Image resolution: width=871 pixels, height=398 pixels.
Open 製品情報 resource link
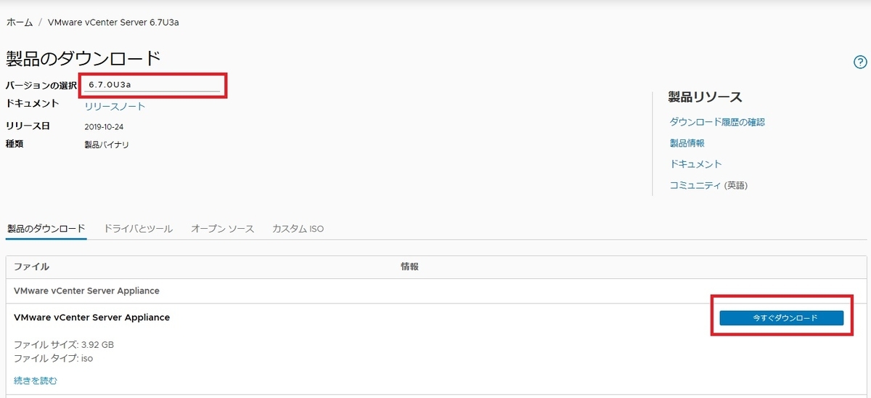point(687,143)
